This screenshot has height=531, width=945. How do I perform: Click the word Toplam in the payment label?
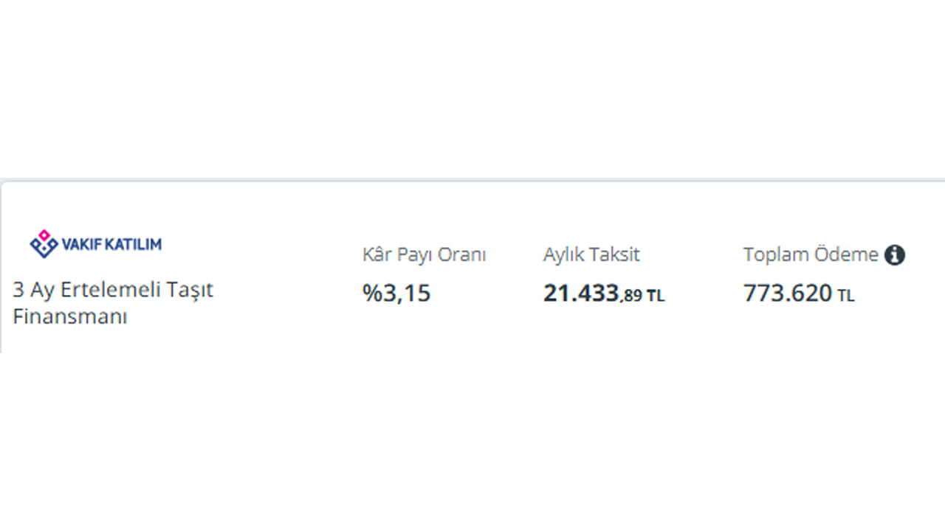[775, 255]
